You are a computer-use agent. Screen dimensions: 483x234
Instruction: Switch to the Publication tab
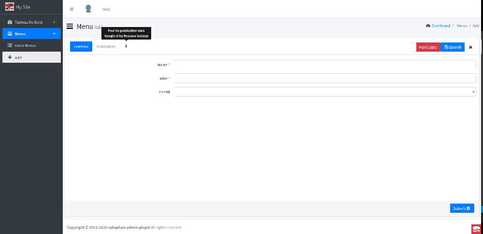coord(106,46)
